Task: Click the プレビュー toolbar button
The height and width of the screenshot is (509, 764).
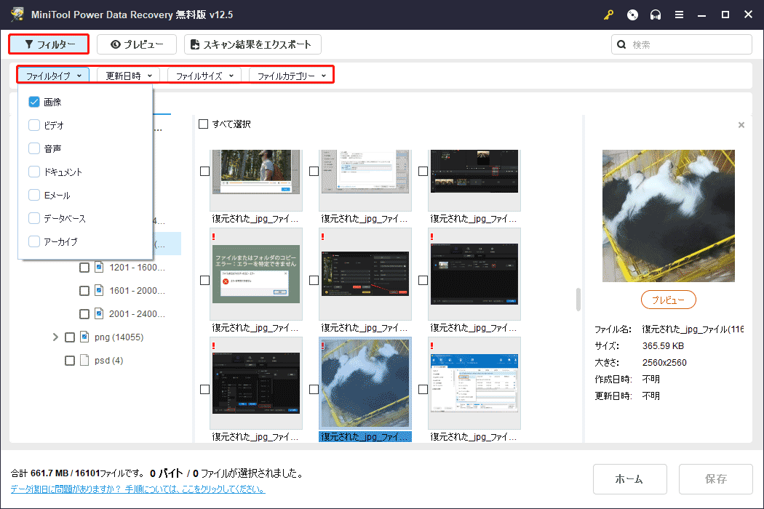Action: 137,44
